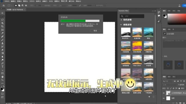Open the 文件(F) menu
186x104 pixels.
pos(7,1)
